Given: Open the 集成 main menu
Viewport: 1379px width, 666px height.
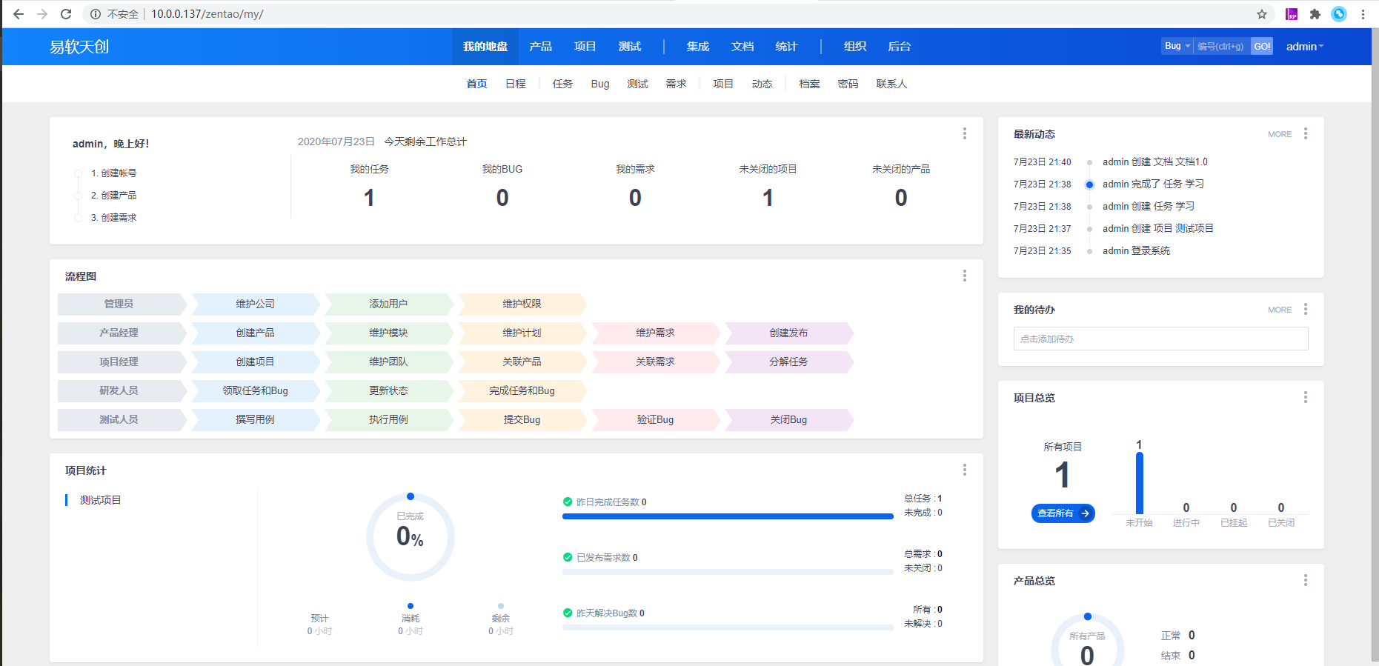Looking at the screenshot, I should (698, 47).
